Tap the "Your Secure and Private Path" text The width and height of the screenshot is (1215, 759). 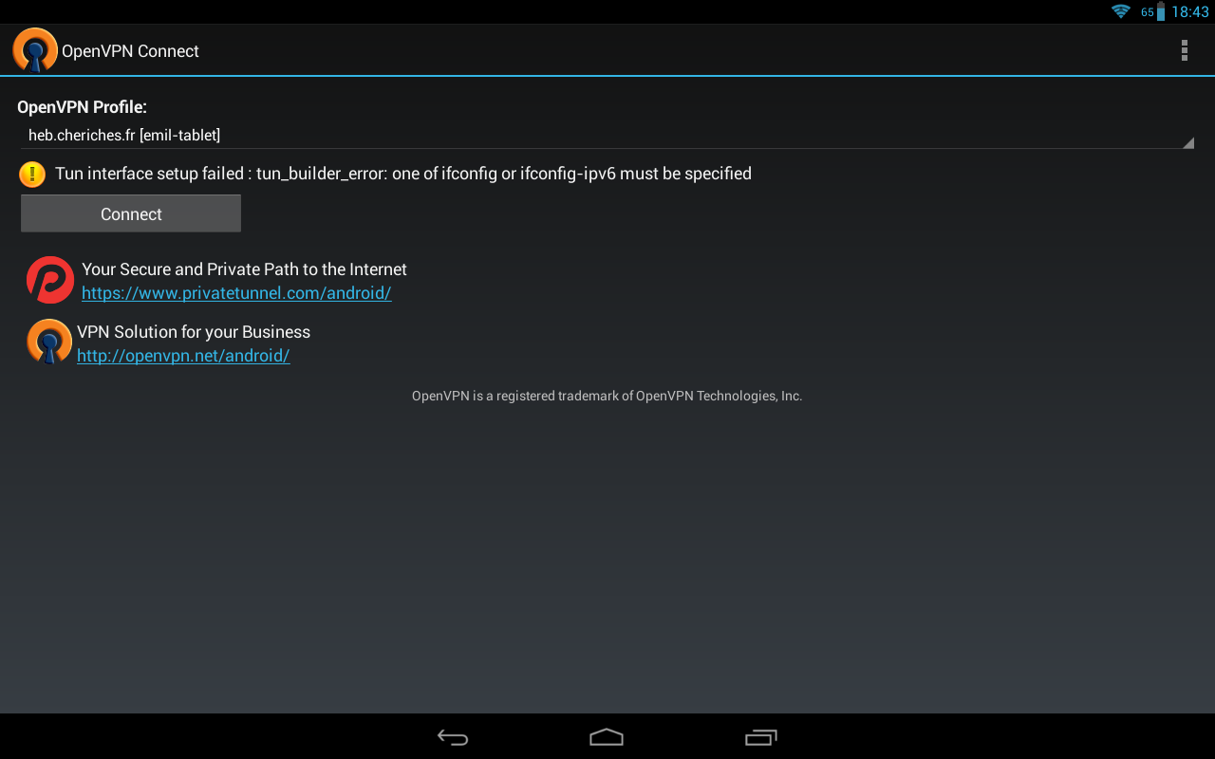tap(244, 269)
